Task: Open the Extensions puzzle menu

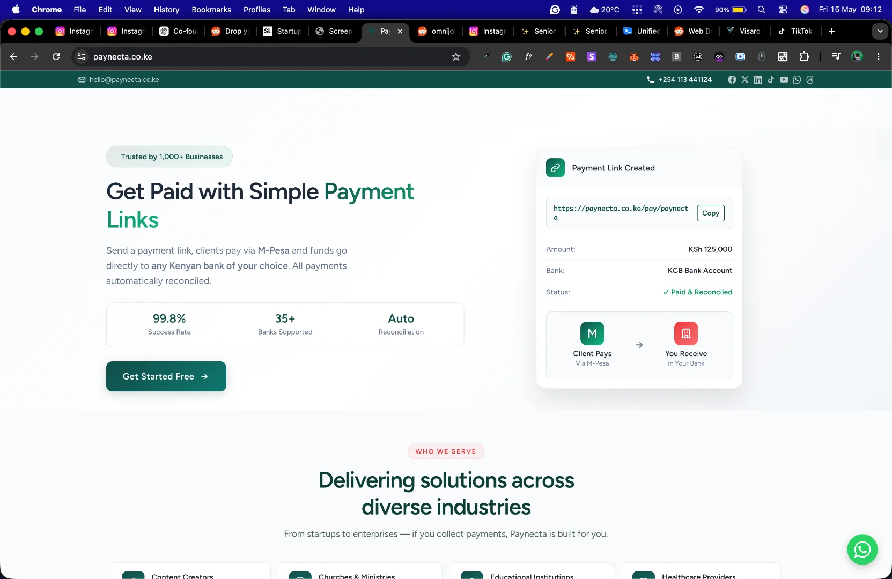Action: coord(804,56)
